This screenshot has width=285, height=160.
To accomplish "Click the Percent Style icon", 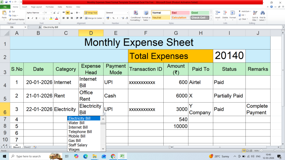I will 114,18.
